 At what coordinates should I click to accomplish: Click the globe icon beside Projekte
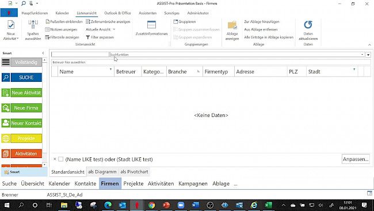click(x=6, y=138)
